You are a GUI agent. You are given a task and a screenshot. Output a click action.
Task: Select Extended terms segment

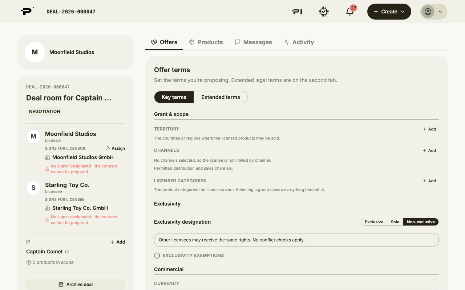pyautogui.click(x=221, y=97)
